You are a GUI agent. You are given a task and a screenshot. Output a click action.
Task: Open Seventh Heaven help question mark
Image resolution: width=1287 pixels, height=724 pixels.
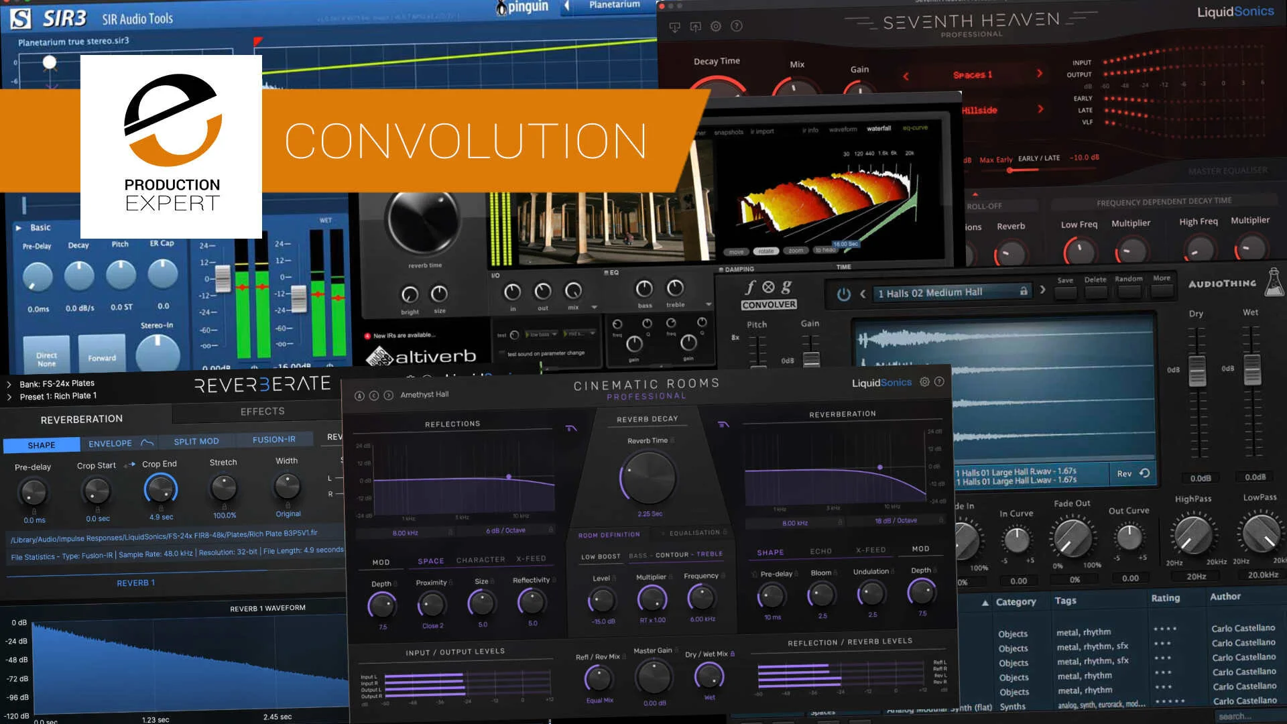pyautogui.click(x=736, y=26)
